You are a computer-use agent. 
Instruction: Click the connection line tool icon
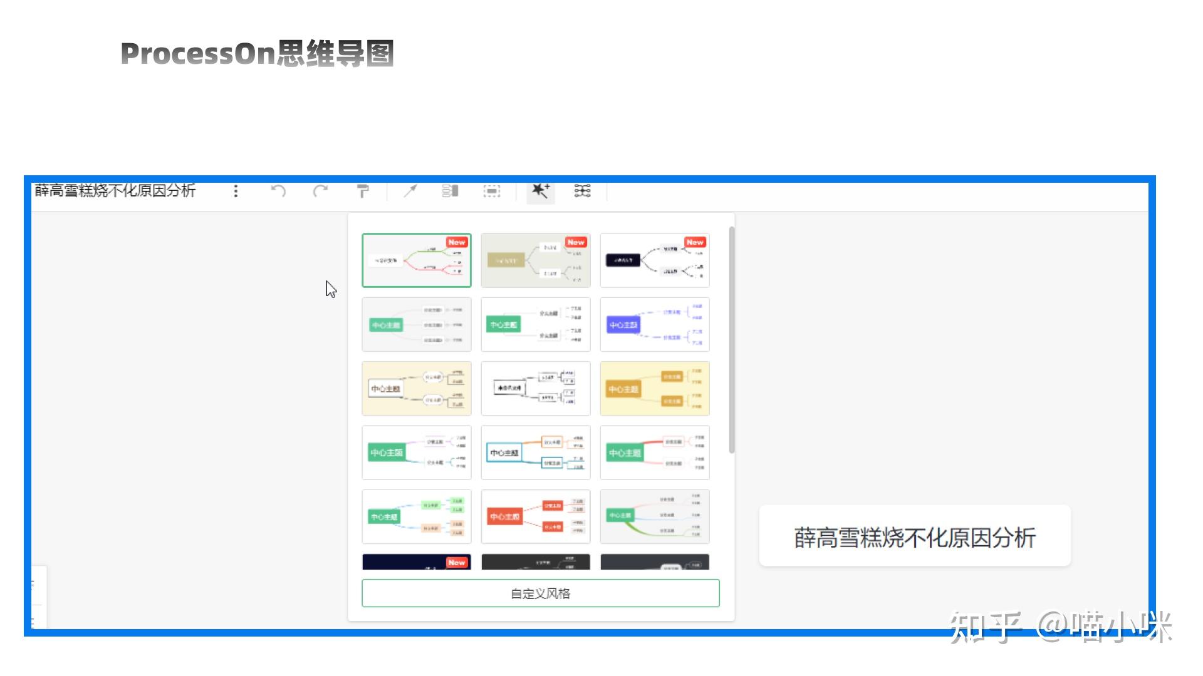coord(410,191)
